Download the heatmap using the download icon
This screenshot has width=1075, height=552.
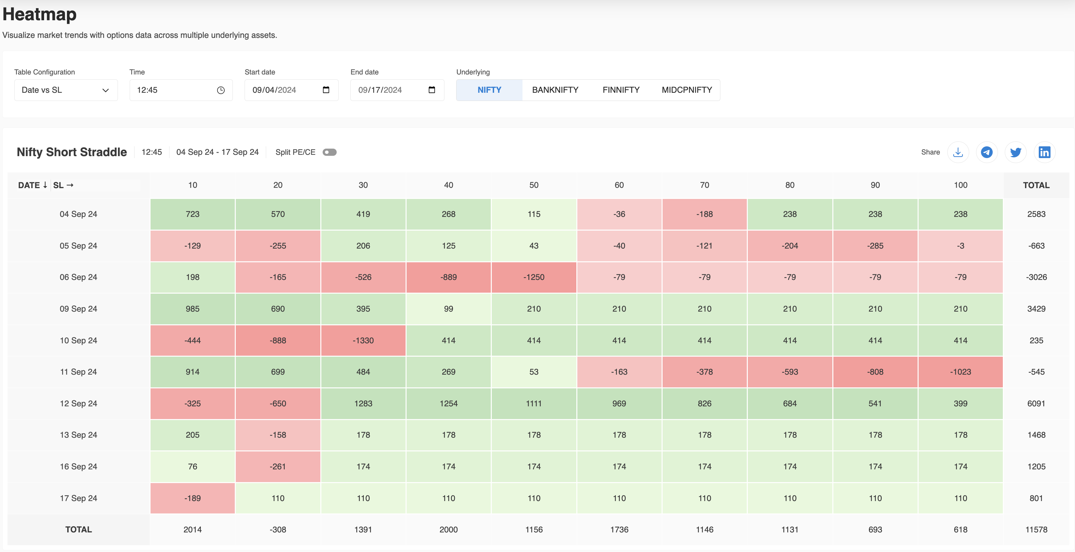[958, 152]
